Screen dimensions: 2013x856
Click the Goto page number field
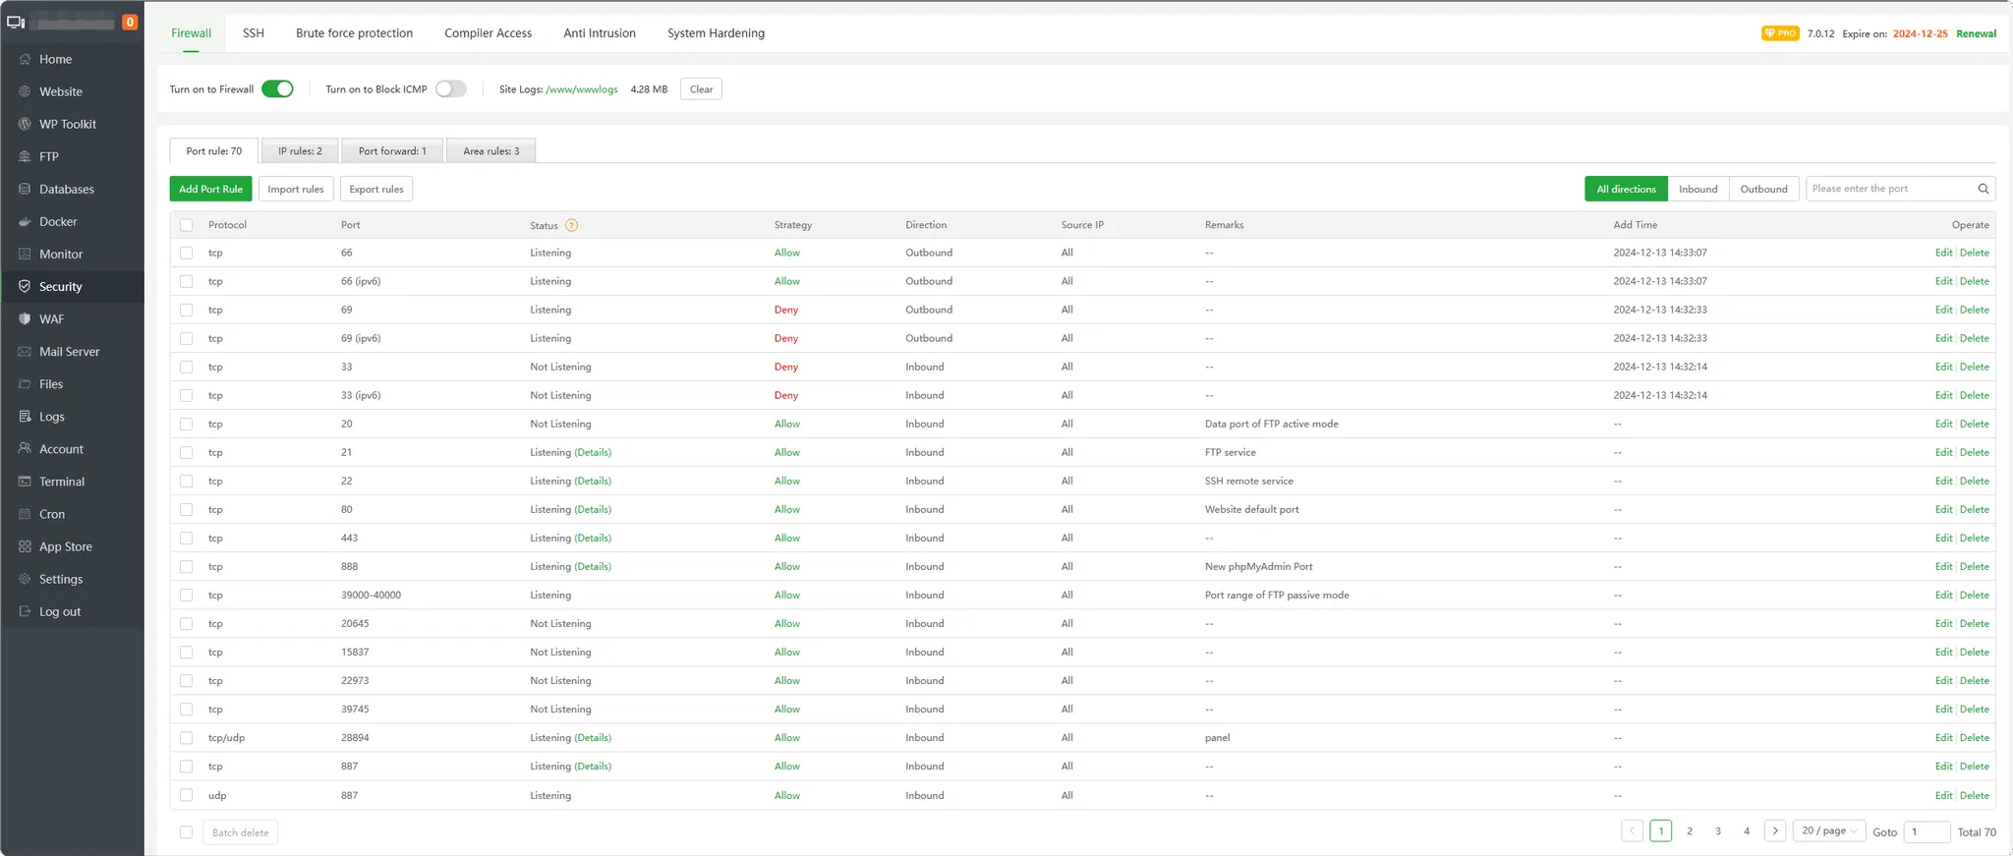[1926, 831]
